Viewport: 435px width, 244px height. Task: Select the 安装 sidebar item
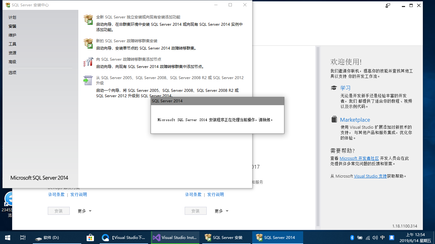click(x=12, y=26)
